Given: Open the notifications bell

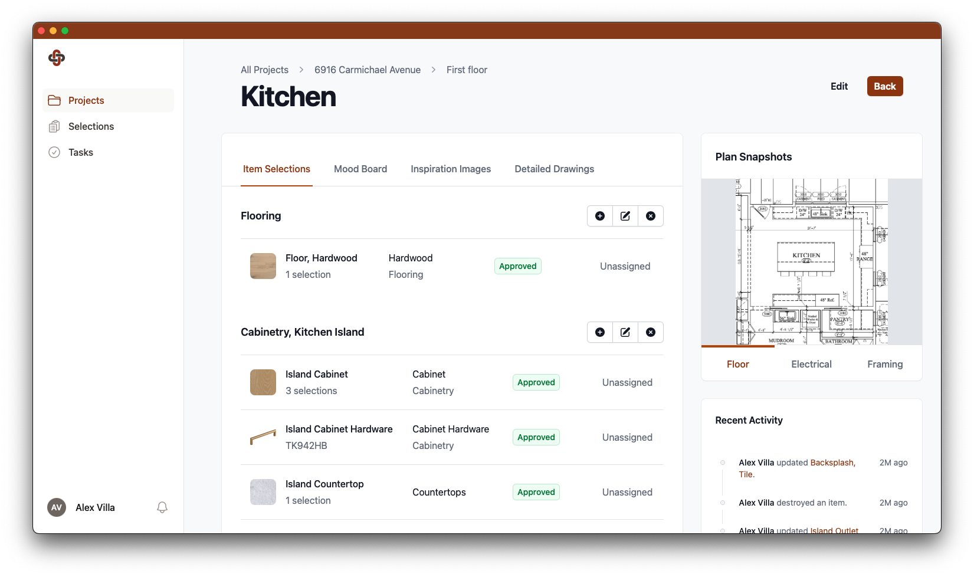Looking at the screenshot, I should (162, 507).
